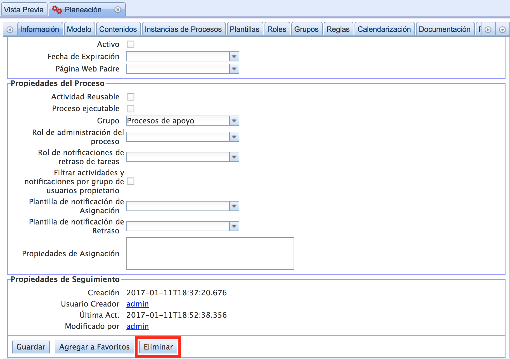Screen dimensions: 510x359
Task: Click the Guardar button
Action: tap(31, 347)
